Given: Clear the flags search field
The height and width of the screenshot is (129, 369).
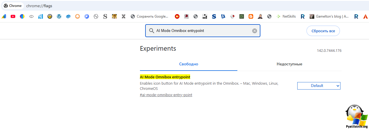Looking at the screenshot, I should [x=255, y=31].
